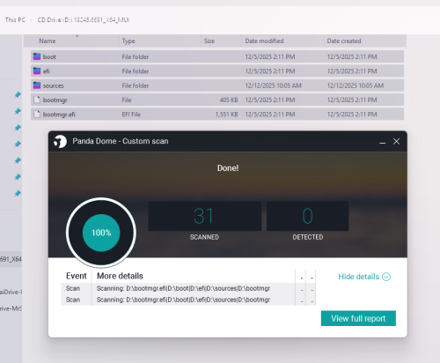Click the 100% scan progress circle
Viewport: 440px width, 363px height.
[101, 233]
